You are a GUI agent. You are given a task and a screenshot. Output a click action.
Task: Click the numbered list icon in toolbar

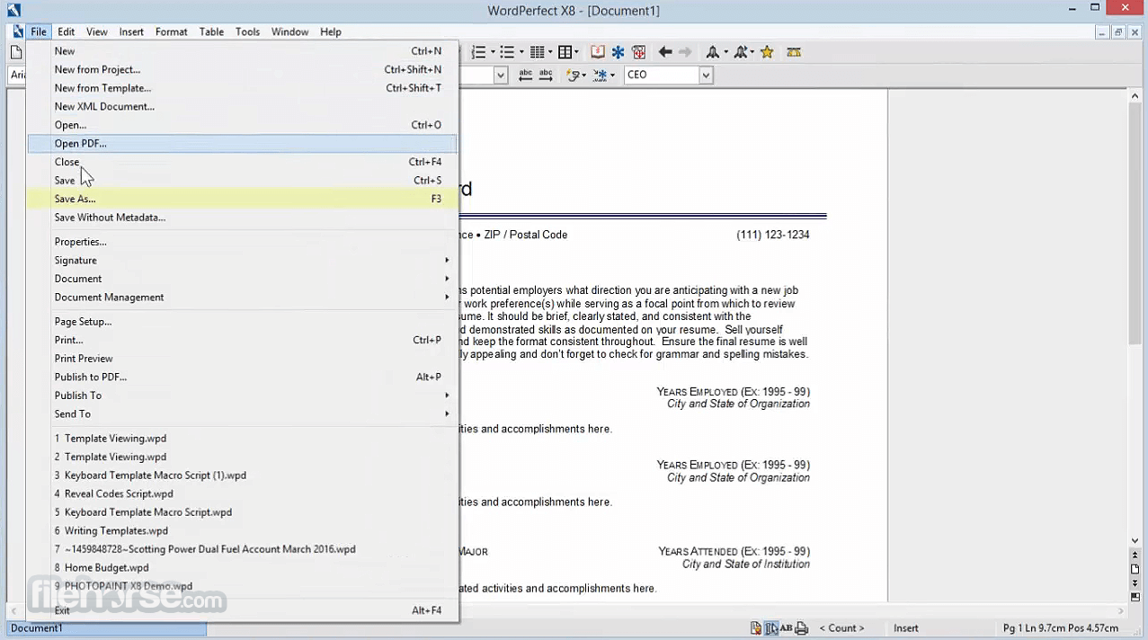(478, 52)
